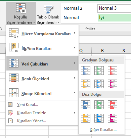Click Diğer Kurallar... link

[103, 130]
